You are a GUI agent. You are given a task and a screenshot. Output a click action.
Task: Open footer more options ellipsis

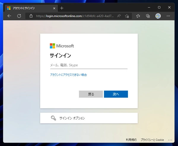(x=170, y=140)
